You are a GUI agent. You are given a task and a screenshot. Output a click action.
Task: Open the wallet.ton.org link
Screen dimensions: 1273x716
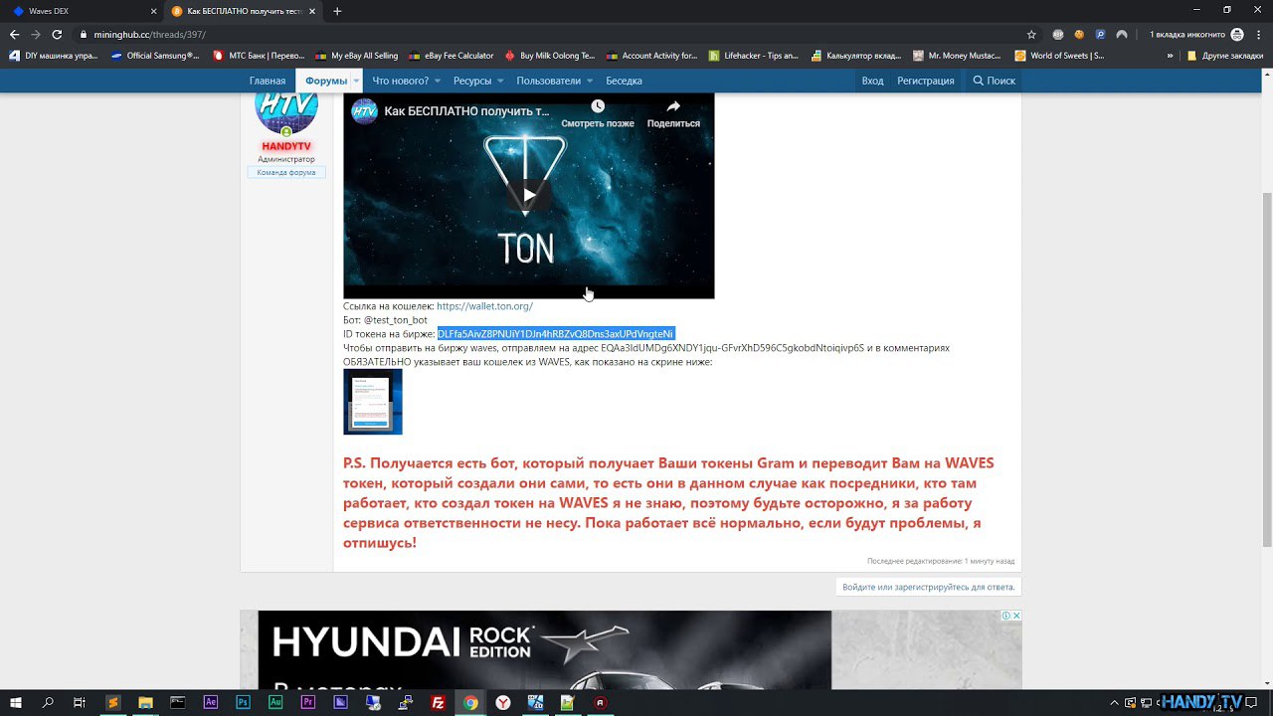click(484, 306)
